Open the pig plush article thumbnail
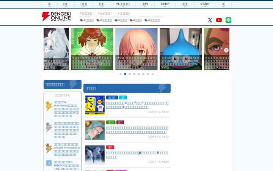This screenshot has width=273, height=171. tap(95, 130)
